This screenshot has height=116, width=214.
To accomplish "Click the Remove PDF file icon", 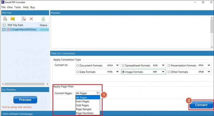I will 24,19.
